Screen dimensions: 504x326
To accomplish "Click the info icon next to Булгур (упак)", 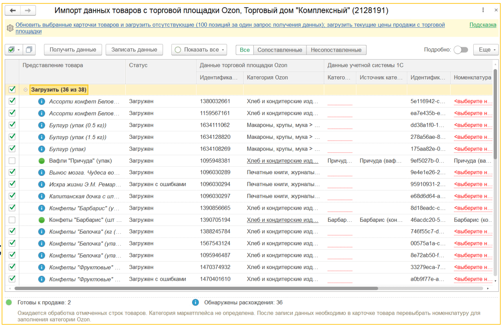I will [42, 149].
